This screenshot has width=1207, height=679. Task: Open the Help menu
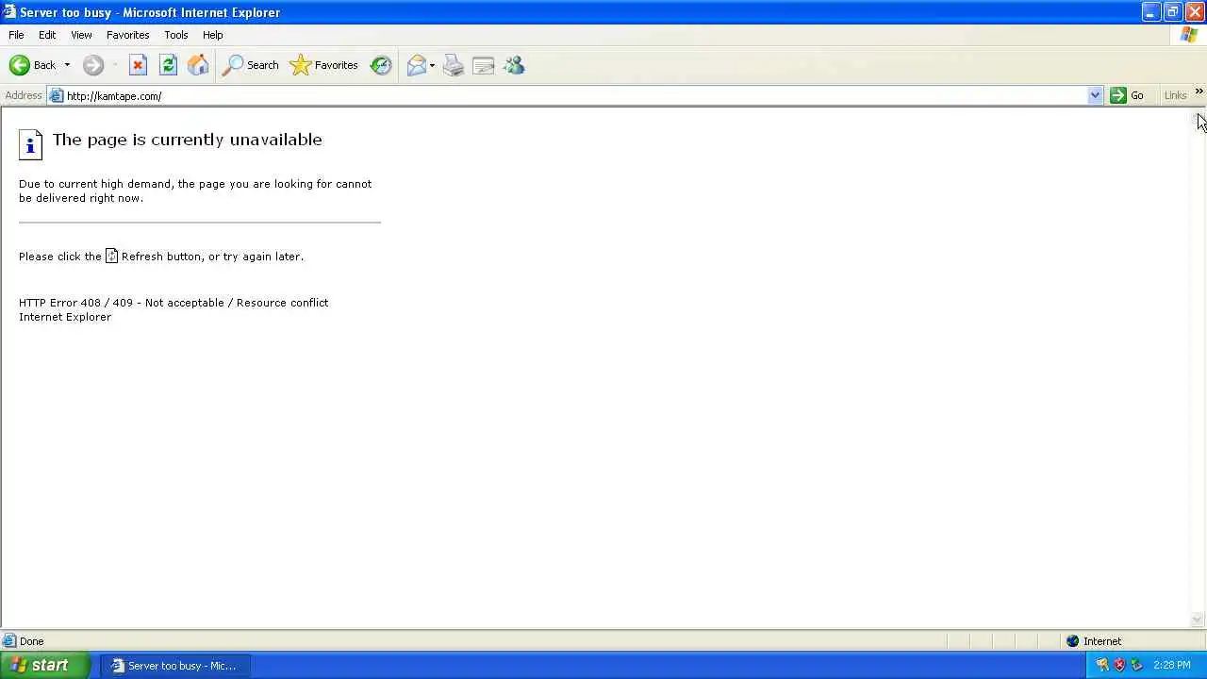coord(213,35)
